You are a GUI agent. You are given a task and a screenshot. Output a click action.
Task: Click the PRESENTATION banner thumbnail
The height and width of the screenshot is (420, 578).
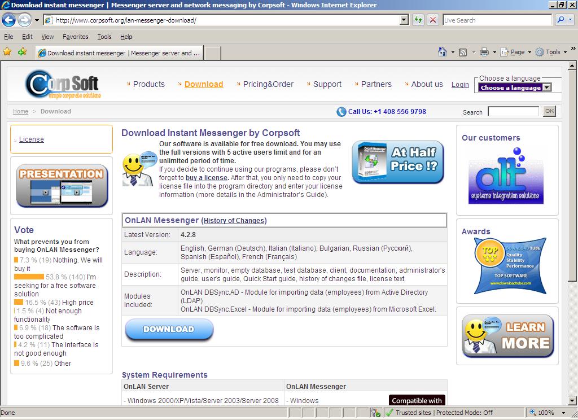pyautogui.click(x=62, y=186)
